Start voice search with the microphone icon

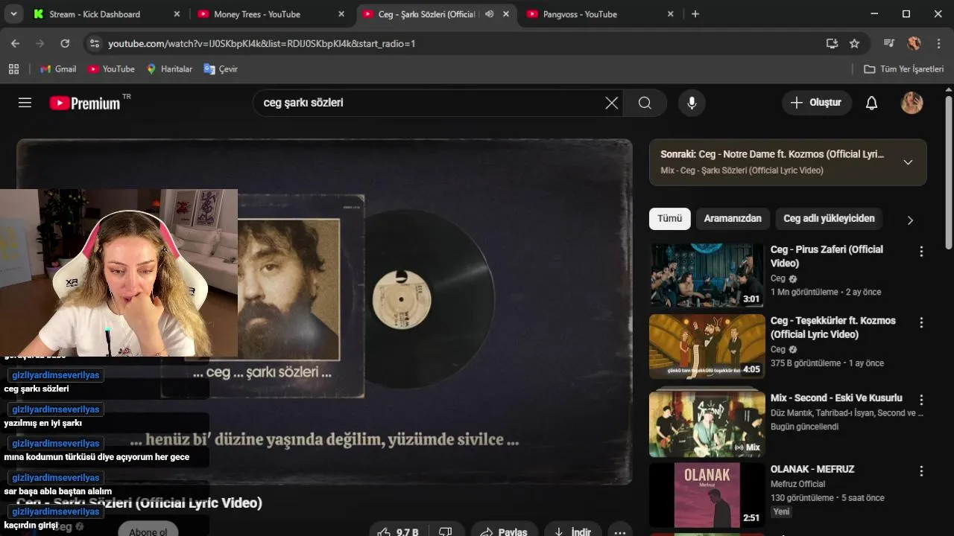pyautogui.click(x=692, y=103)
